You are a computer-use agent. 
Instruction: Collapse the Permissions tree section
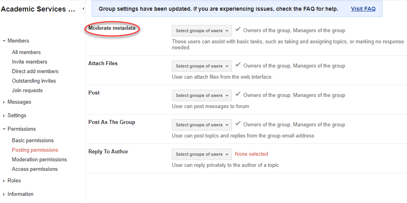tap(4, 129)
